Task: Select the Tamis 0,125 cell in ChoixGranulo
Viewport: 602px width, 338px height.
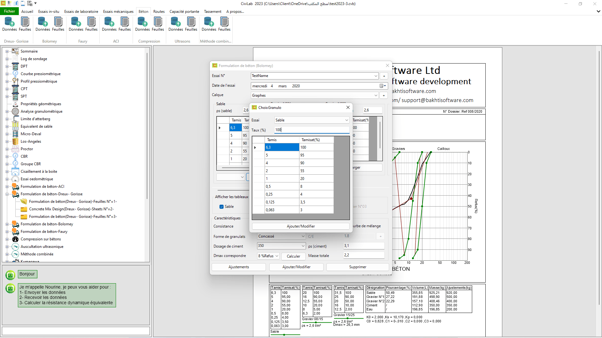Action: pos(282,202)
